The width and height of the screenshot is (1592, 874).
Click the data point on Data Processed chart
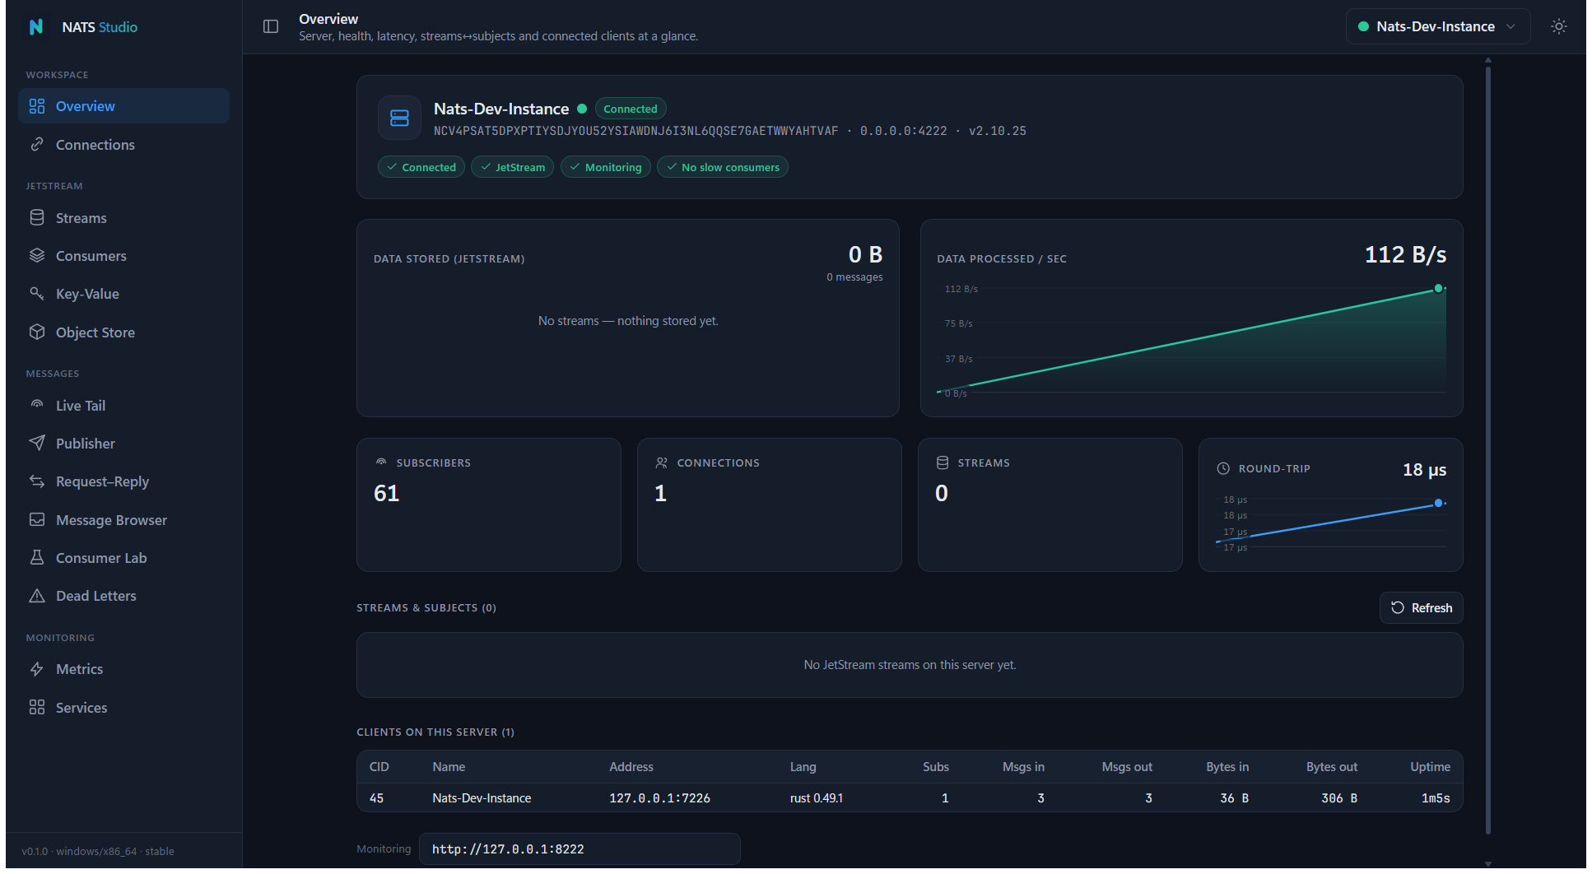[1438, 289]
